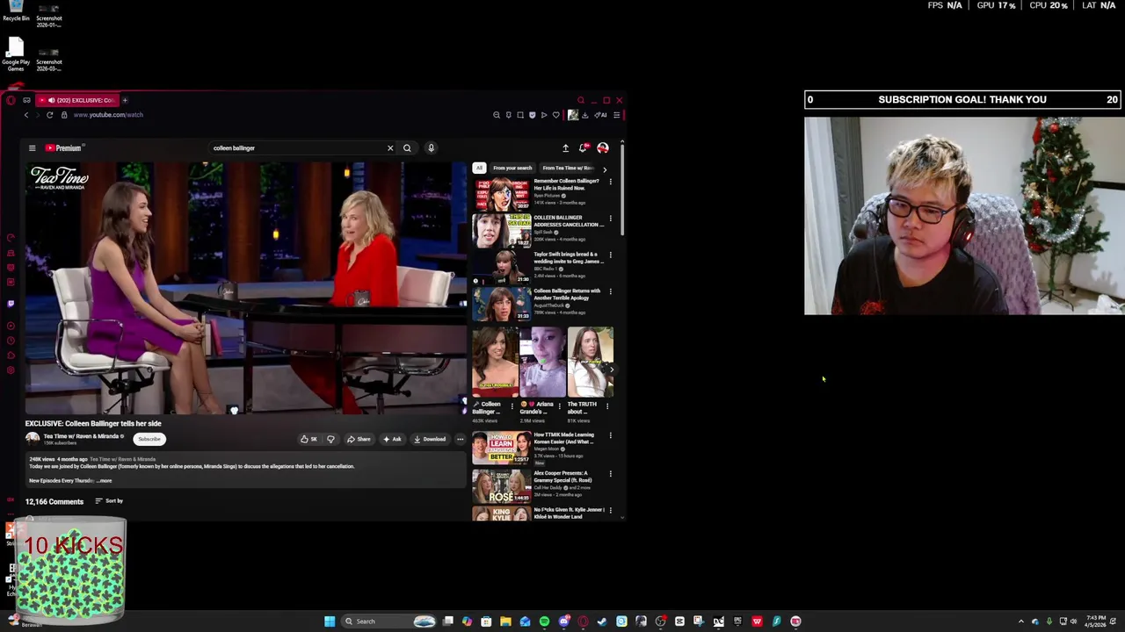The image size is (1125, 632).
Task: Open the YouTube account avatar menu
Action: coord(603,148)
